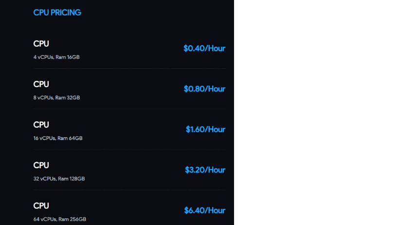The image size is (399, 225).
Task: Click CPU title above 16 vCPUs plan
Action: point(41,125)
